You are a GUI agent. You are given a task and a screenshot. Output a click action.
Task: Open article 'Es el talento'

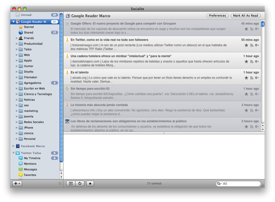(162, 77)
